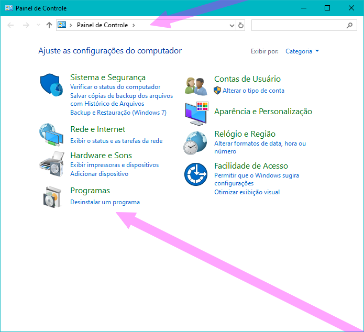Open the Hardware e Sons printer icon
The image size is (364, 332).
[52, 164]
